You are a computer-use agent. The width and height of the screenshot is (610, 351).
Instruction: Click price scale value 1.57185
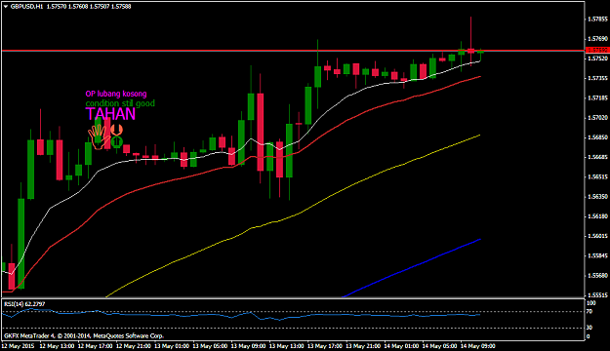[597, 97]
